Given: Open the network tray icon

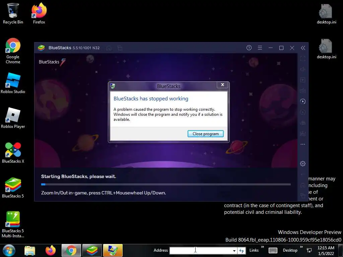Looking at the screenshot, I should click(309, 250).
